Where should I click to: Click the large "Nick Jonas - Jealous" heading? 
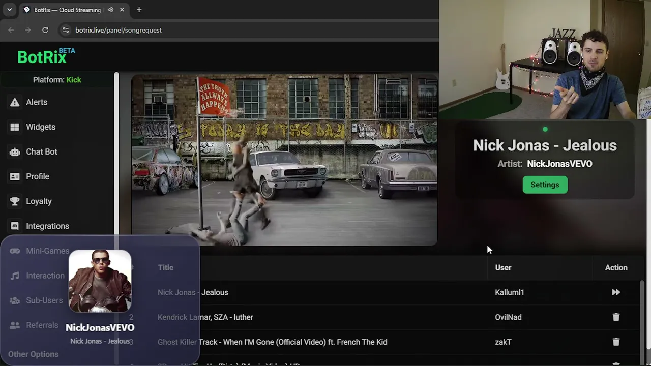tap(545, 145)
